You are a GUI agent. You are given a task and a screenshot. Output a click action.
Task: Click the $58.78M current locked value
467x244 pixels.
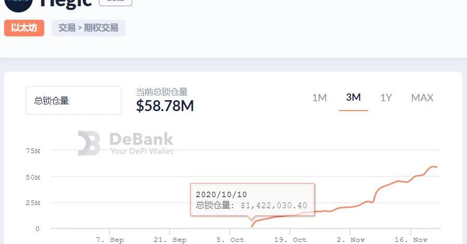pos(165,106)
